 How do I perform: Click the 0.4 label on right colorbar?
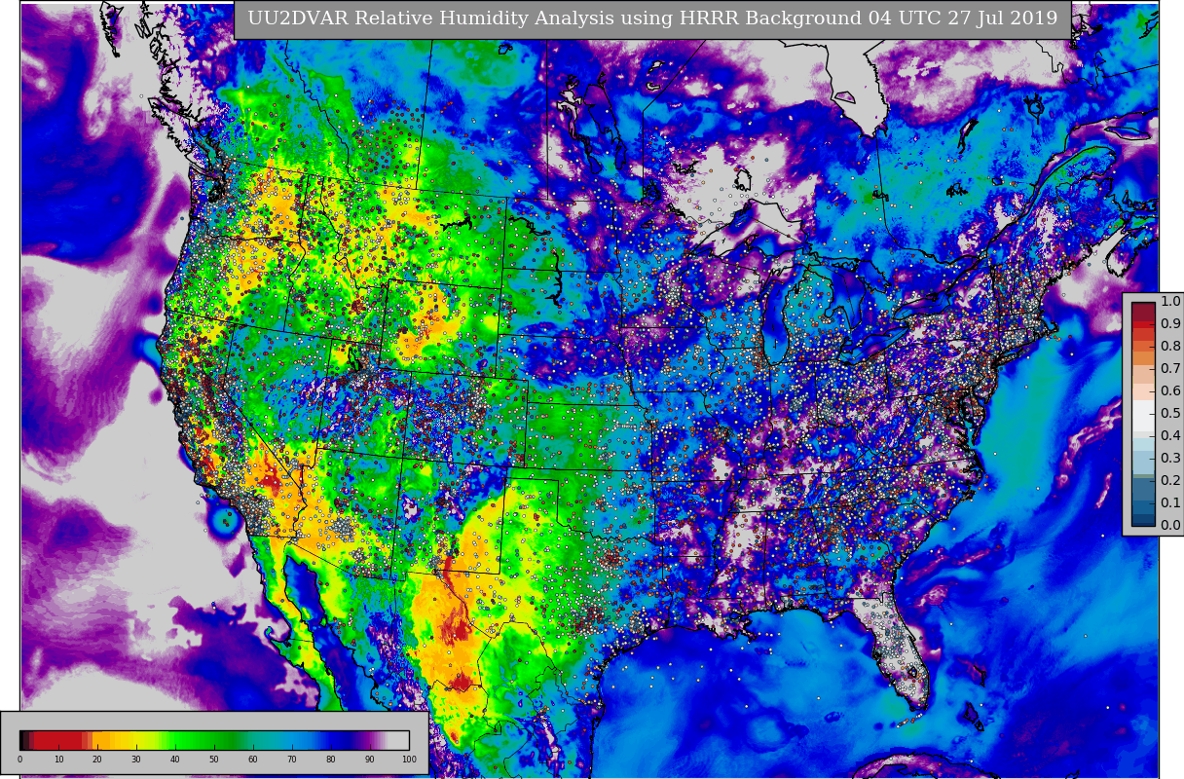pos(1170,436)
